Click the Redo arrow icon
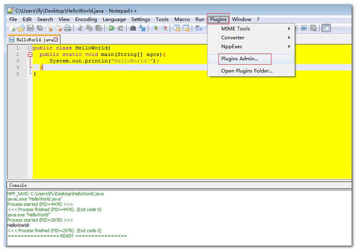The height and width of the screenshot is (250, 356). [120, 28]
